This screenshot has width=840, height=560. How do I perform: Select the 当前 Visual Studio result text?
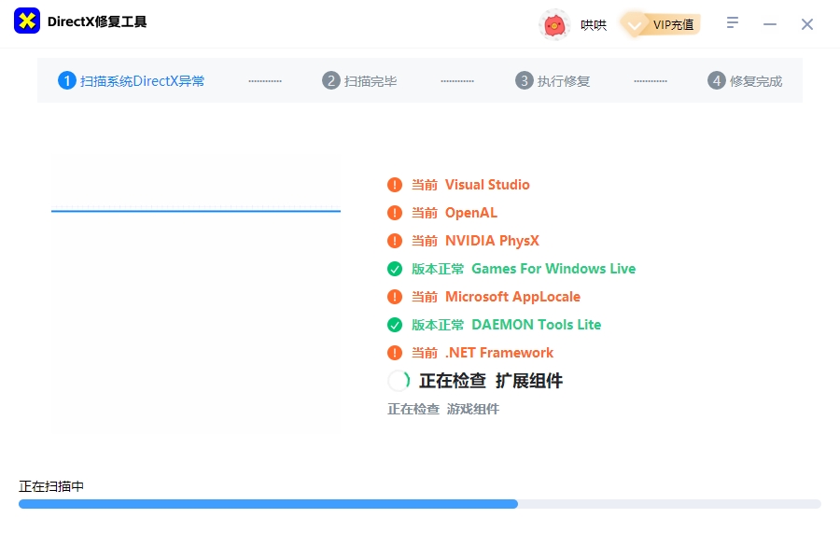coord(470,185)
